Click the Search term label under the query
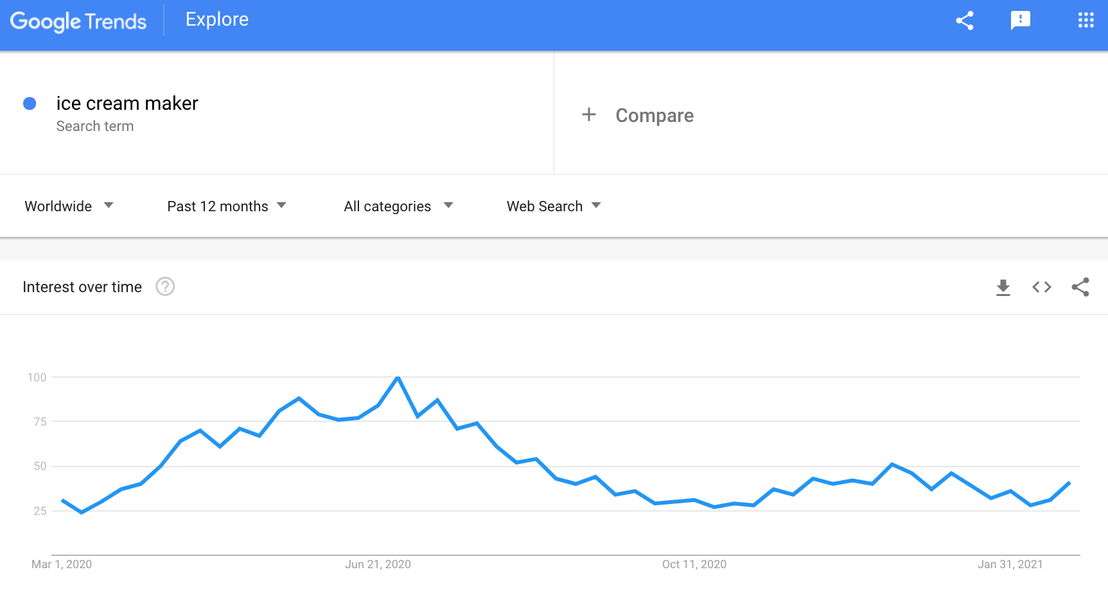Image resolution: width=1108 pixels, height=608 pixels. coord(95,126)
